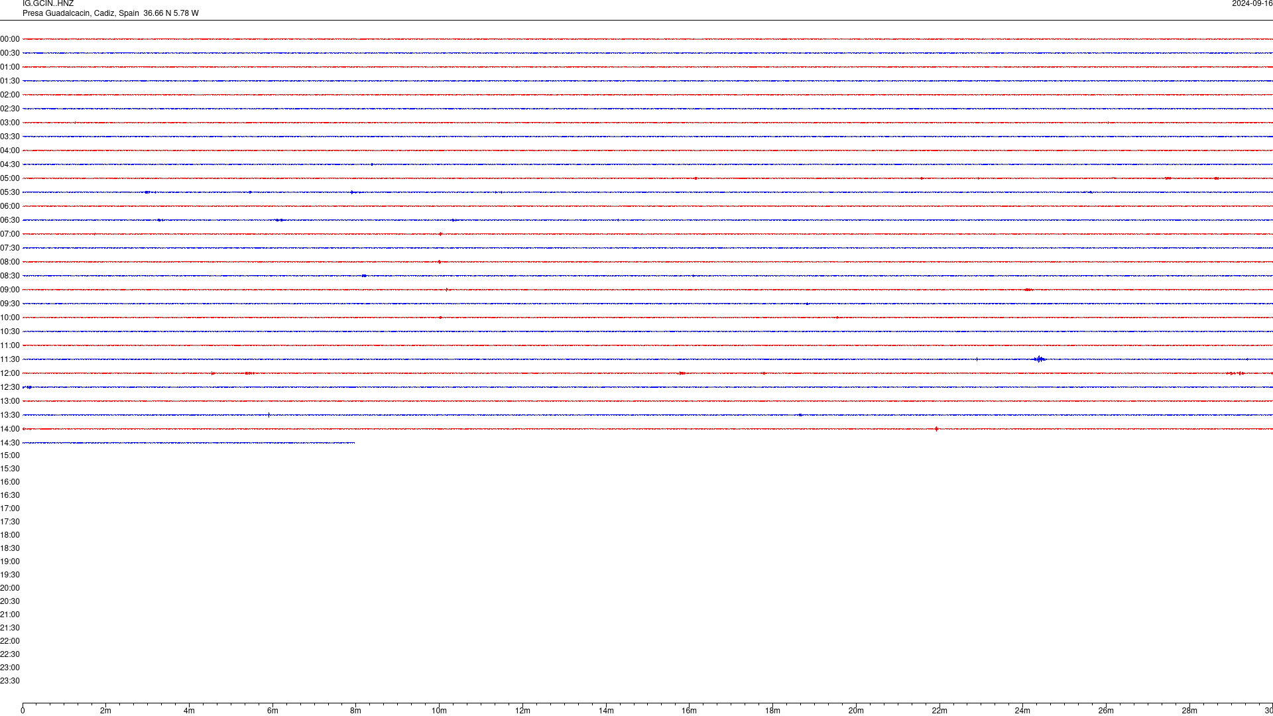The image size is (1273, 716).
Task: Click the 12m tick on the time axis
Action: click(522, 711)
